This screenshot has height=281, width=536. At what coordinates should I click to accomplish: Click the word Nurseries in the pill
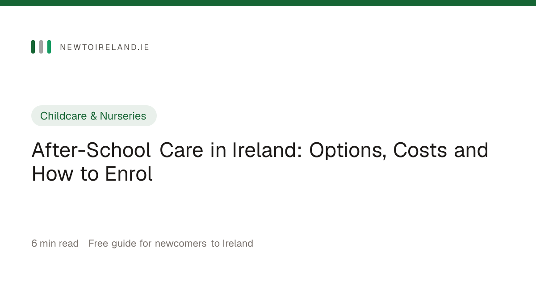pyautogui.click(x=123, y=116)
